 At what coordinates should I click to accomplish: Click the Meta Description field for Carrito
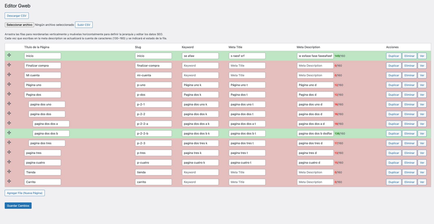(x=315, y=182)
